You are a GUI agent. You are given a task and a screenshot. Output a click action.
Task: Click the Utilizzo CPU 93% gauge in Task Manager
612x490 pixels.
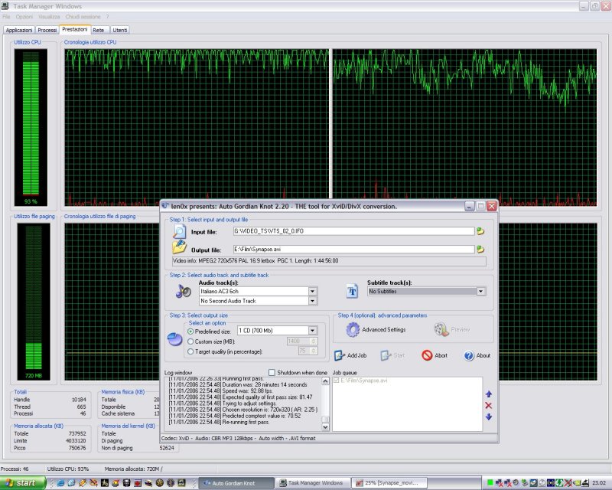31,127
